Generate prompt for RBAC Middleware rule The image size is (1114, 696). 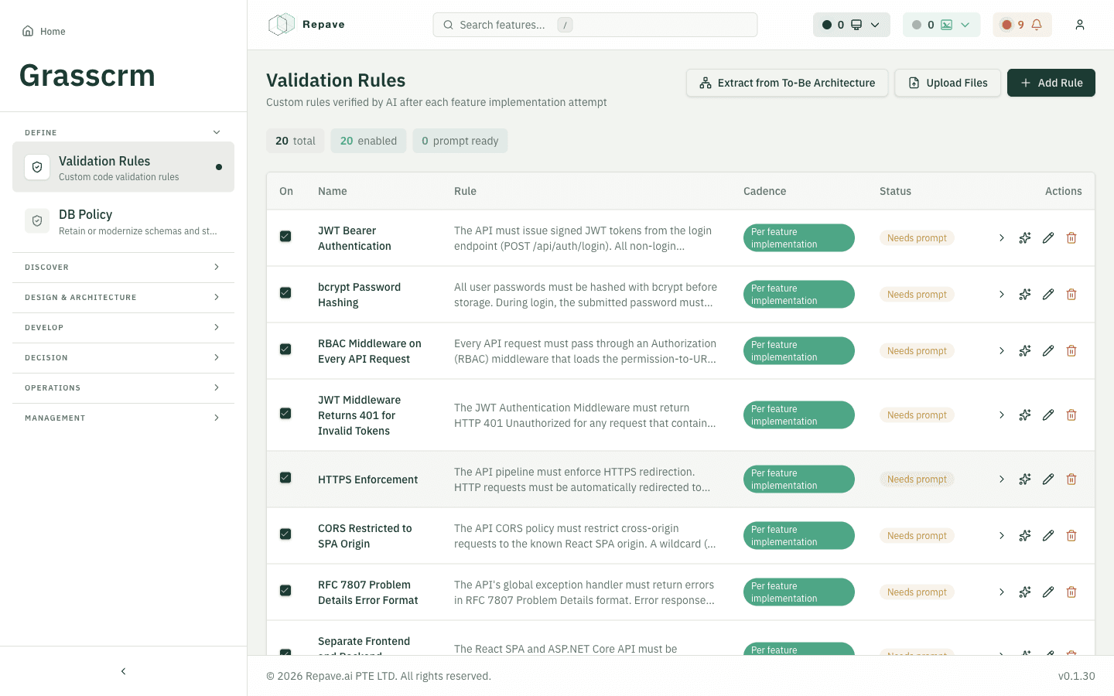click(1025, 351)
